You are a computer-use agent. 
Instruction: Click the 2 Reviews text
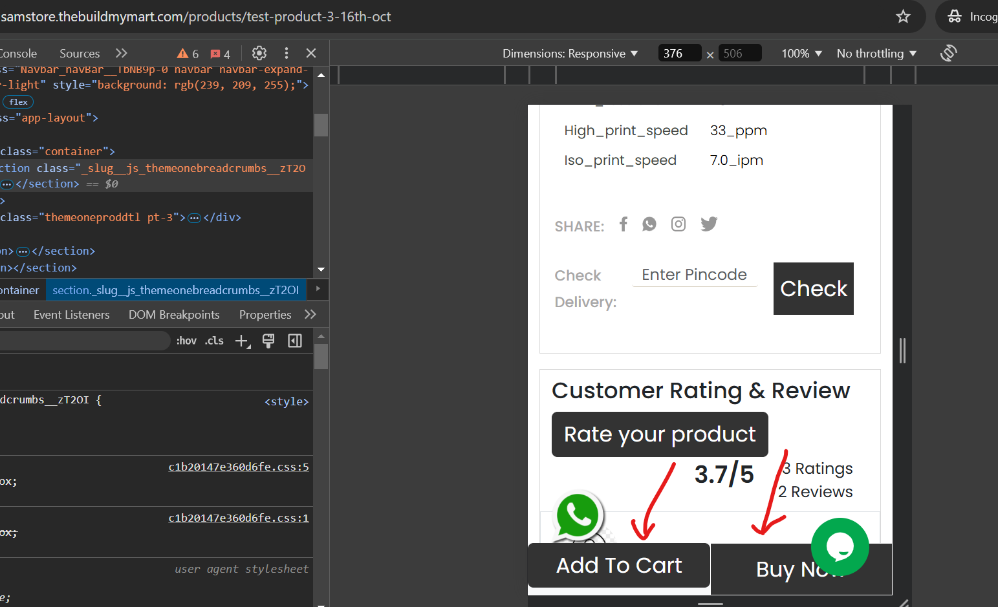pos(816,492)
